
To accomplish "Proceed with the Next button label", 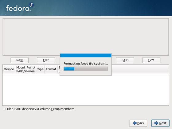I will pos(163,123).
